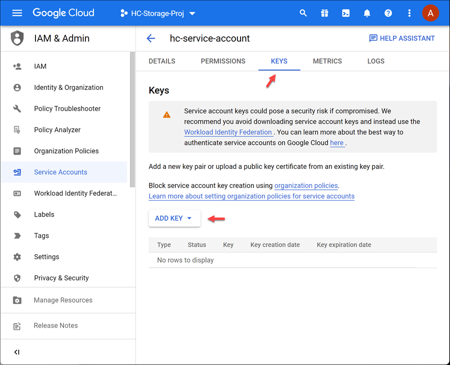The width and height of the screenshot is (450, 365).
Task: Click the Organization Policies list icon
Action: pyautogui.click(x=17, y=151)
